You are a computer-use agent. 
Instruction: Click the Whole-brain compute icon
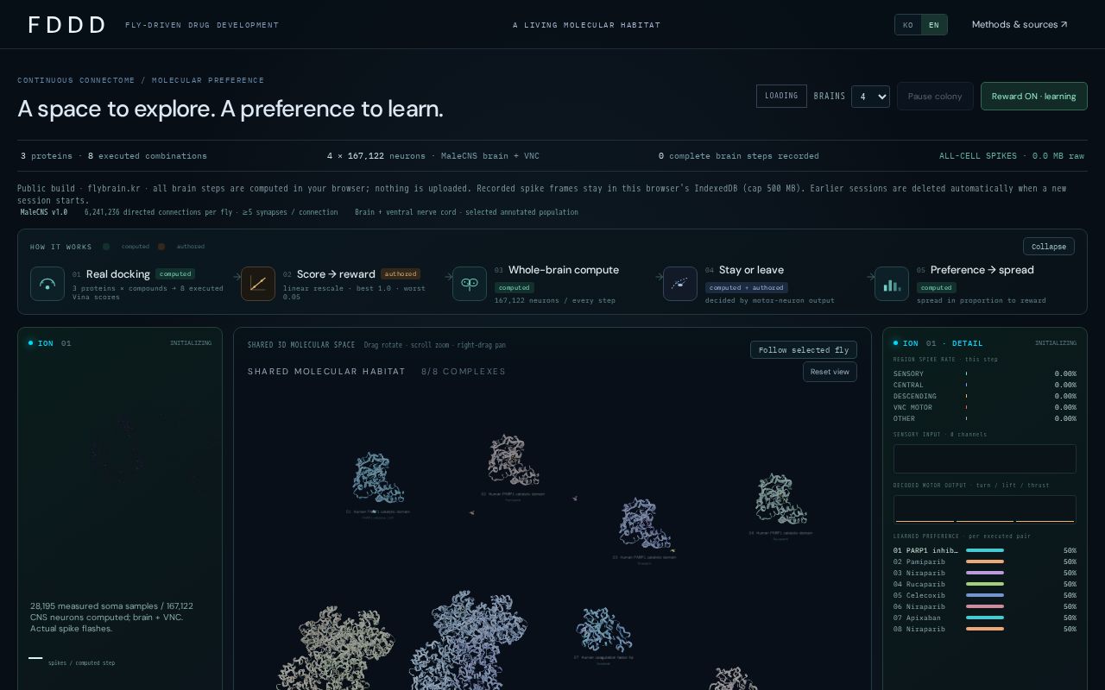[x=470, y=284]
